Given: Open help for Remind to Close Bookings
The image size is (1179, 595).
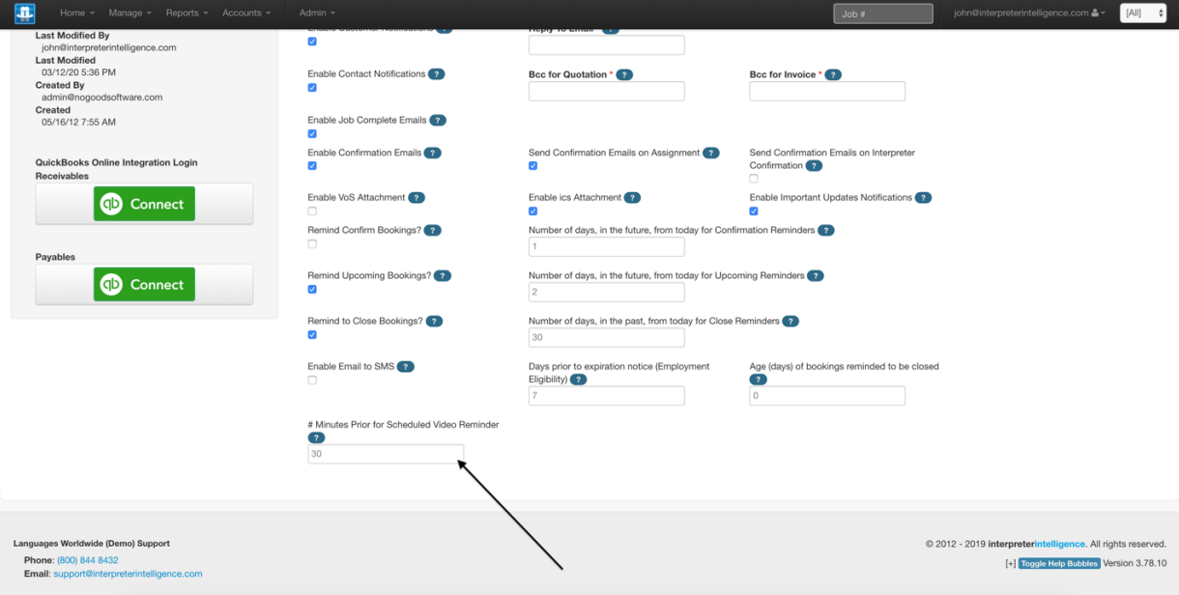Looking at the screenshot, I should 432,321.
